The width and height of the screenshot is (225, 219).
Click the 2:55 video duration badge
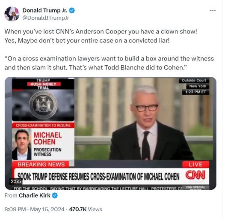(x=16, y=181)
